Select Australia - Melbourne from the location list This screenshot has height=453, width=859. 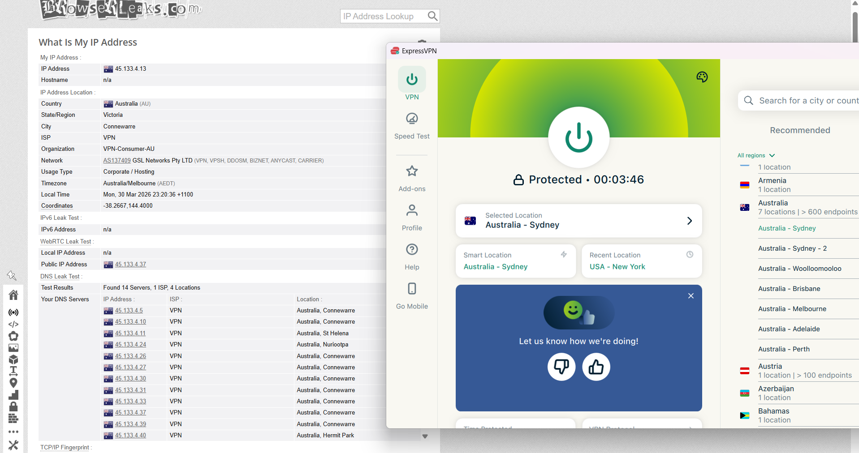(791, 308)
